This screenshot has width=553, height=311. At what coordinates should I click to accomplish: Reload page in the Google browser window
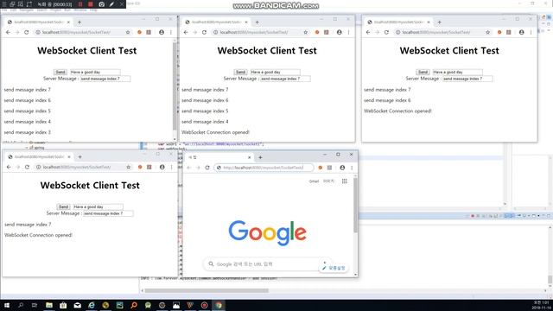tap(207, 168)
